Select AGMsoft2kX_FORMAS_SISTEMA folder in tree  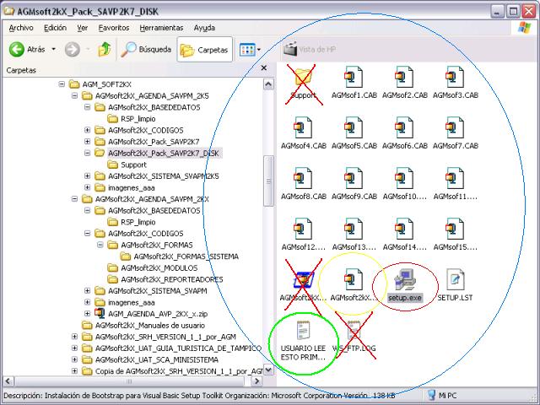click(180, 256)
